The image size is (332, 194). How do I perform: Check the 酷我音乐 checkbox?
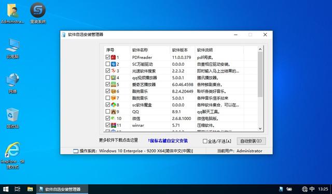click(107, 98)
